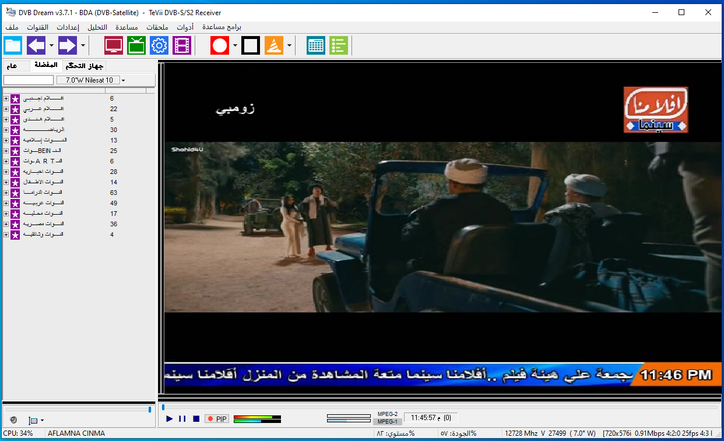Expand the قنوات إسلاميه group
The width and height of the screenshot is (724, 441).
pyautogui.click(x=6, y=140)
